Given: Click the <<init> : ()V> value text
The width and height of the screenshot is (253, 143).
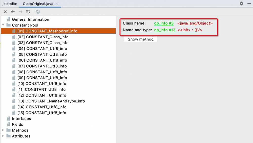Looking at the screenshot, I should point(190,30).
